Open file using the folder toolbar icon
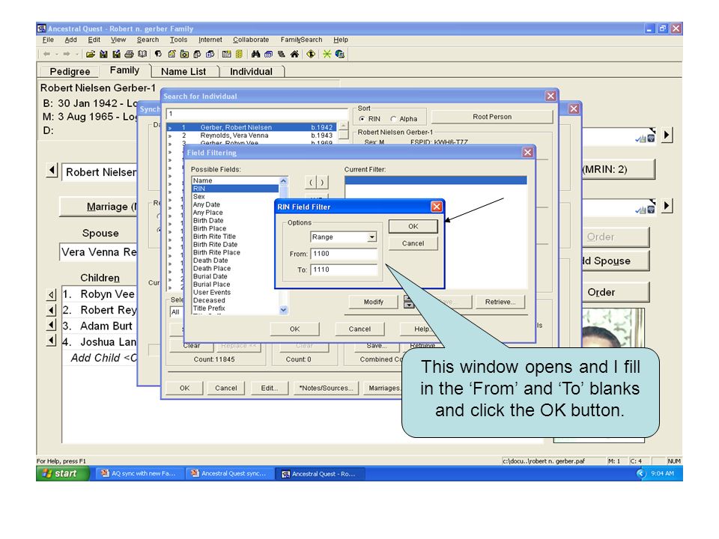This screenshot has height=539, width=719. tap(91, 54)
